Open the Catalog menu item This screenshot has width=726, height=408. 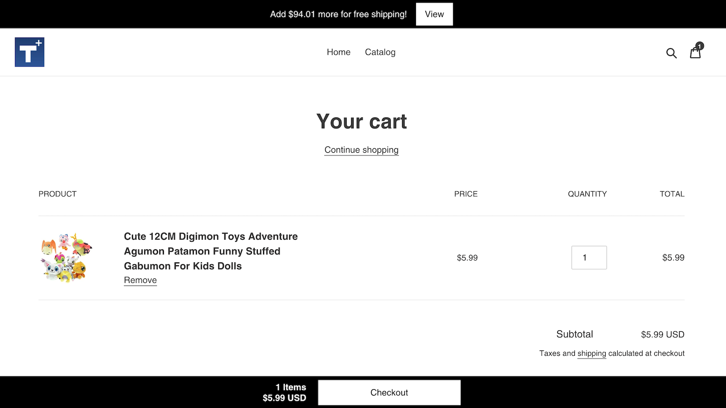380,52
